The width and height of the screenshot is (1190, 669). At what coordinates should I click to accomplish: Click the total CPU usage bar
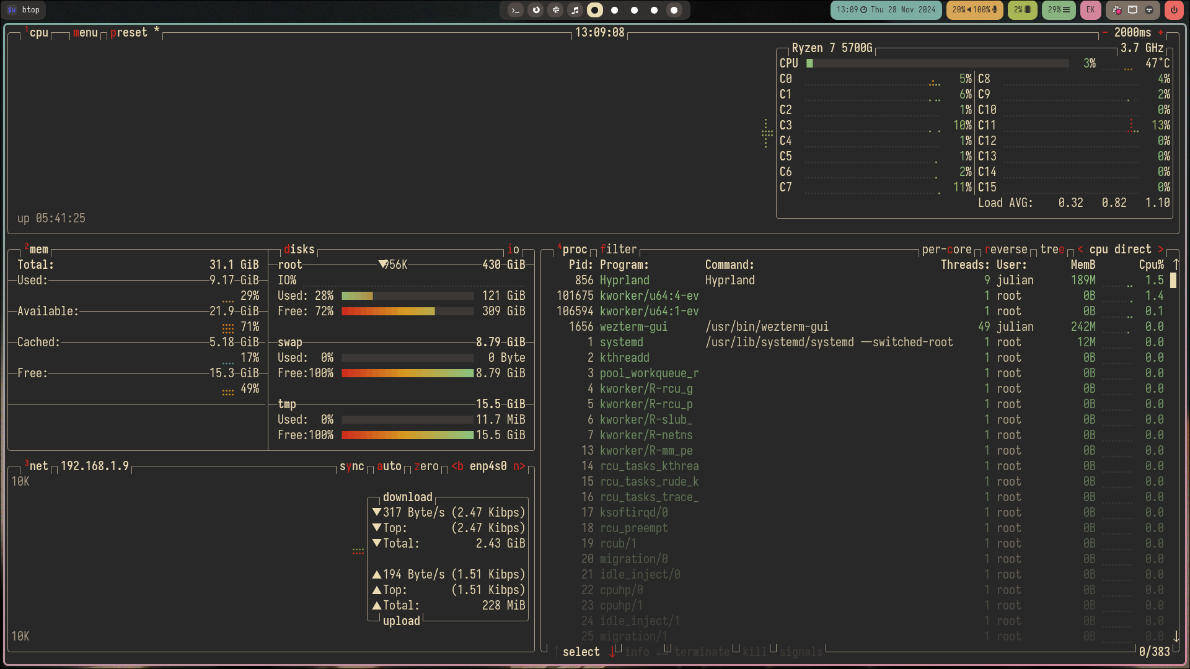937,63
